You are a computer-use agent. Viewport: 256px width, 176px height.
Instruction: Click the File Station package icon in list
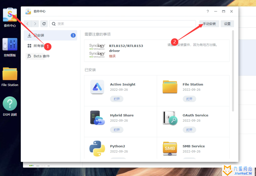coord(170,87)
